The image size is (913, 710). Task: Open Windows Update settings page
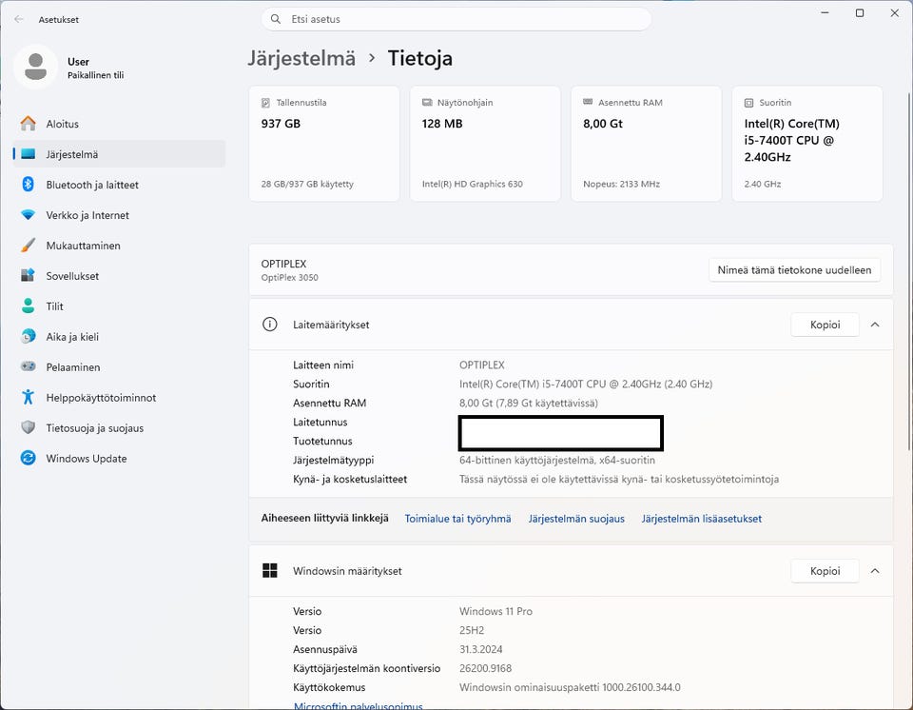pyautogui.click(x=119, y=458)
